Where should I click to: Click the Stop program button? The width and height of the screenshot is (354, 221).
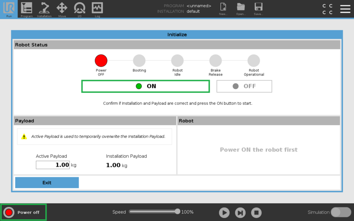coord(256,213)
